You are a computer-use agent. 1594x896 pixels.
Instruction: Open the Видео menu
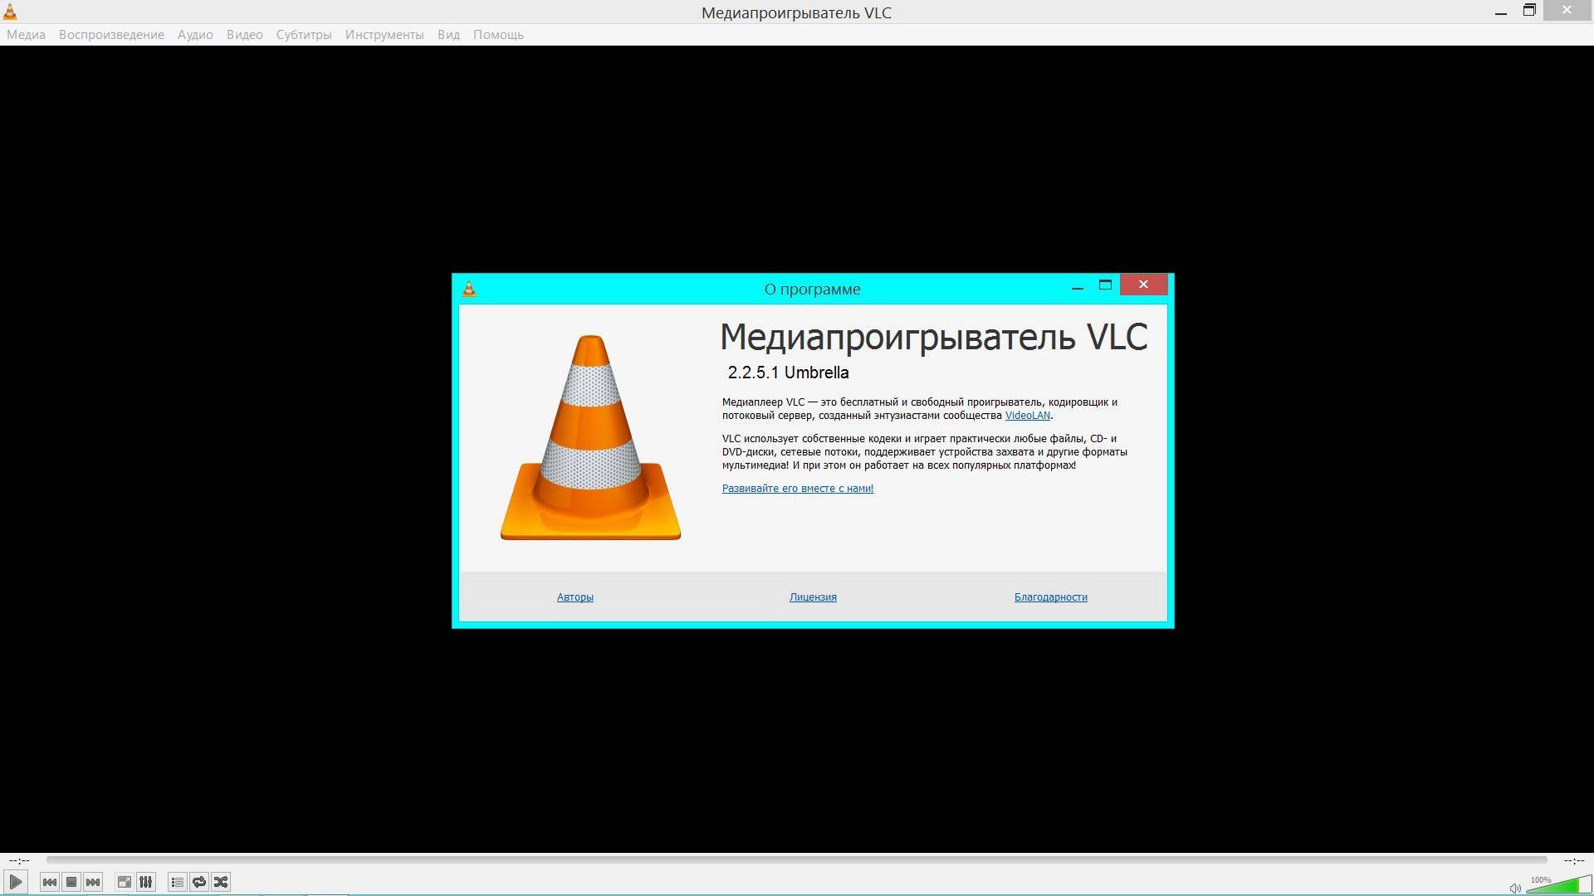click(244, 35)
